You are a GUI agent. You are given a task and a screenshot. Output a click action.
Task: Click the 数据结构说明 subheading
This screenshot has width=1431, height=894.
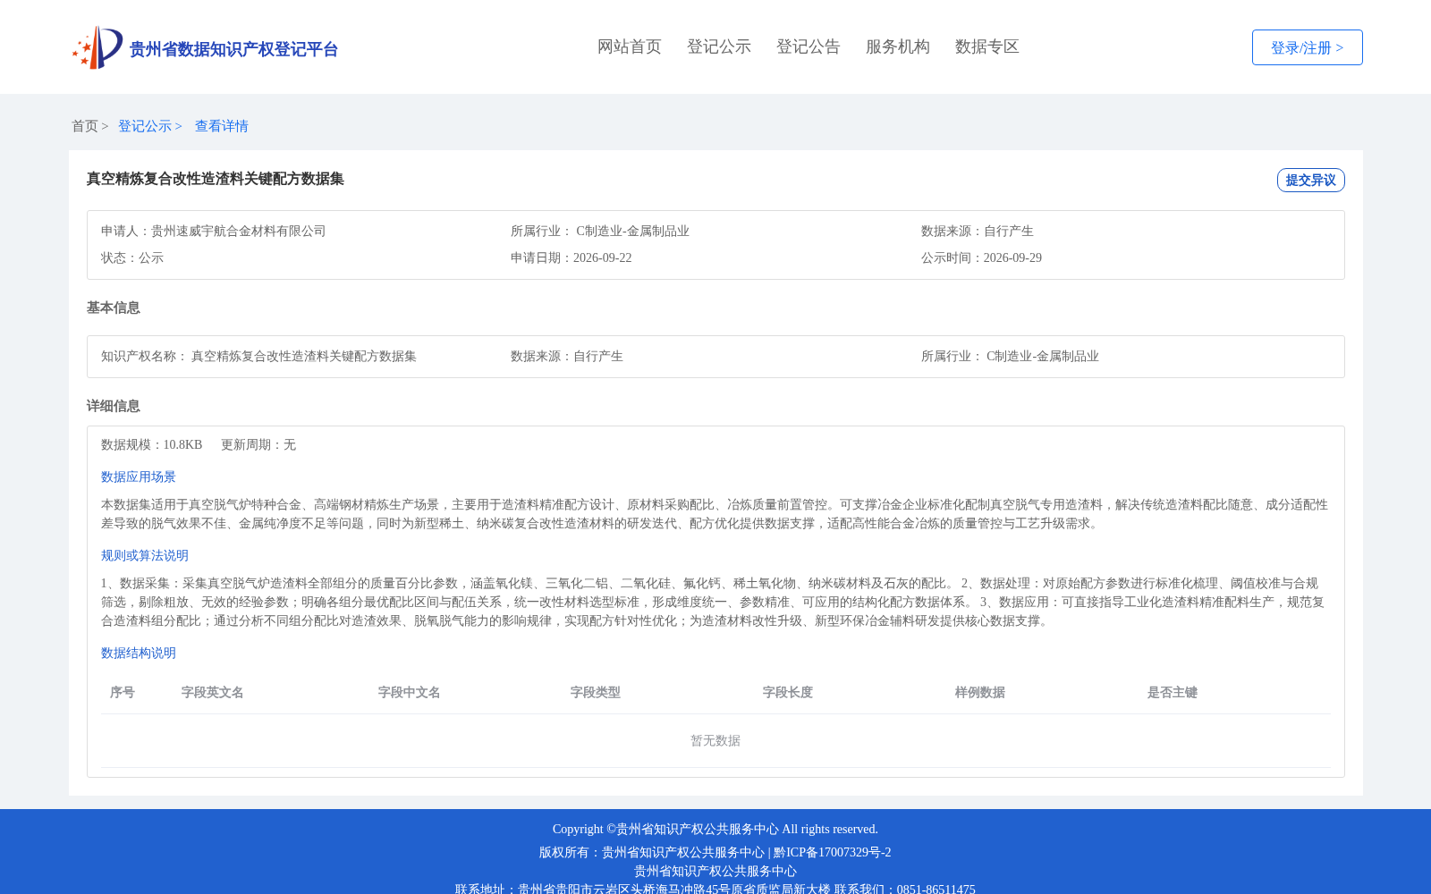(x=139, y=653)
